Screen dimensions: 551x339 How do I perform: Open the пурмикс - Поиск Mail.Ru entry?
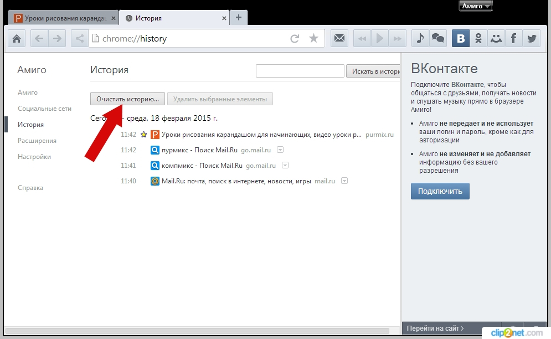(x=199, y=150)
